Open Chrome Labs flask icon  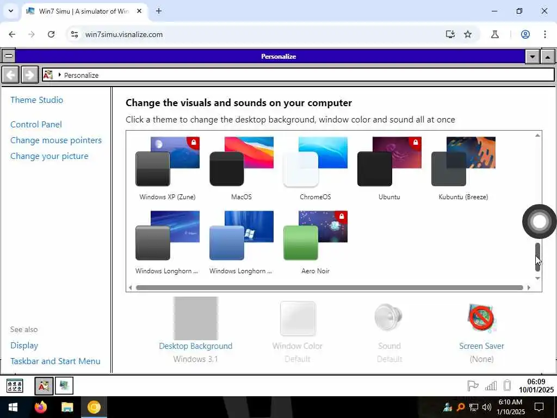click(x=495, y=34)
